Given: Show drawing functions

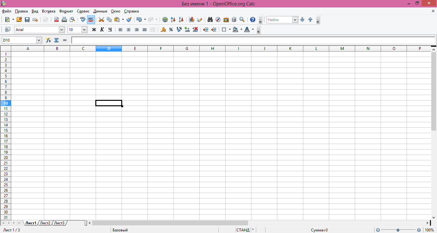Looking at the screenshot, I should tap(200, 20).
